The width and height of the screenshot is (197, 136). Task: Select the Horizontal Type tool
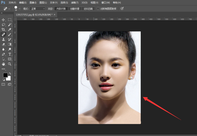10,54
